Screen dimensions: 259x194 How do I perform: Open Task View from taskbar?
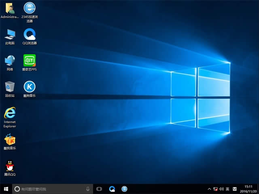[99, 189]
